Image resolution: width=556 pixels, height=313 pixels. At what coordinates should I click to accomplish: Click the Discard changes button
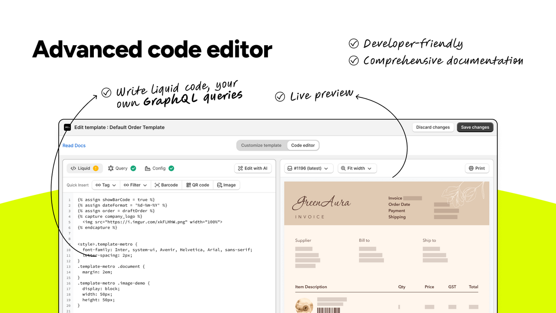pos(433,127)
